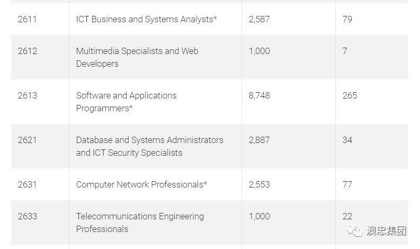Click Telecommunications Engineering Professionals entry
Image resolution: width=420 pixels, height=249 pixels.
point(140,223)
